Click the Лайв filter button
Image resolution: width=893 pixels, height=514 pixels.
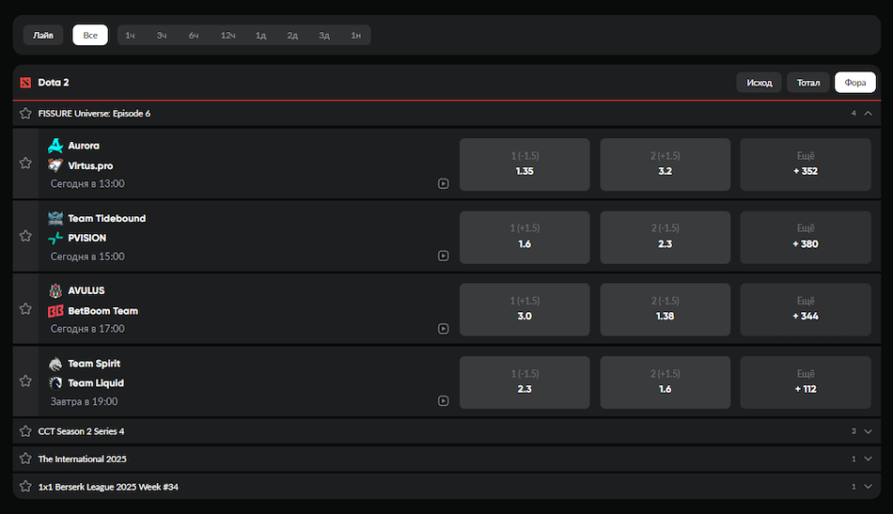pyautogui.click(x=43, y=36)
